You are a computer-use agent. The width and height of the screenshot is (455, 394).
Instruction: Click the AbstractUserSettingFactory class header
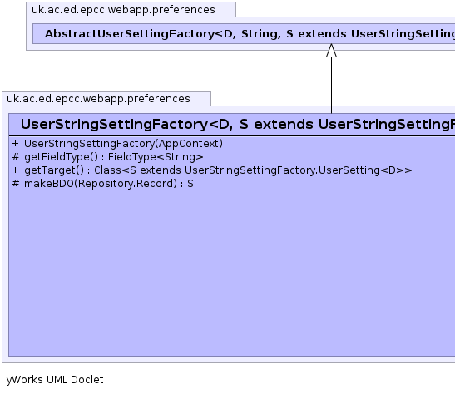244,33
